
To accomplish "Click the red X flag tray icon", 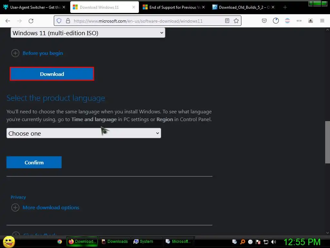I will pyautogui.click(x=258, y=242).
